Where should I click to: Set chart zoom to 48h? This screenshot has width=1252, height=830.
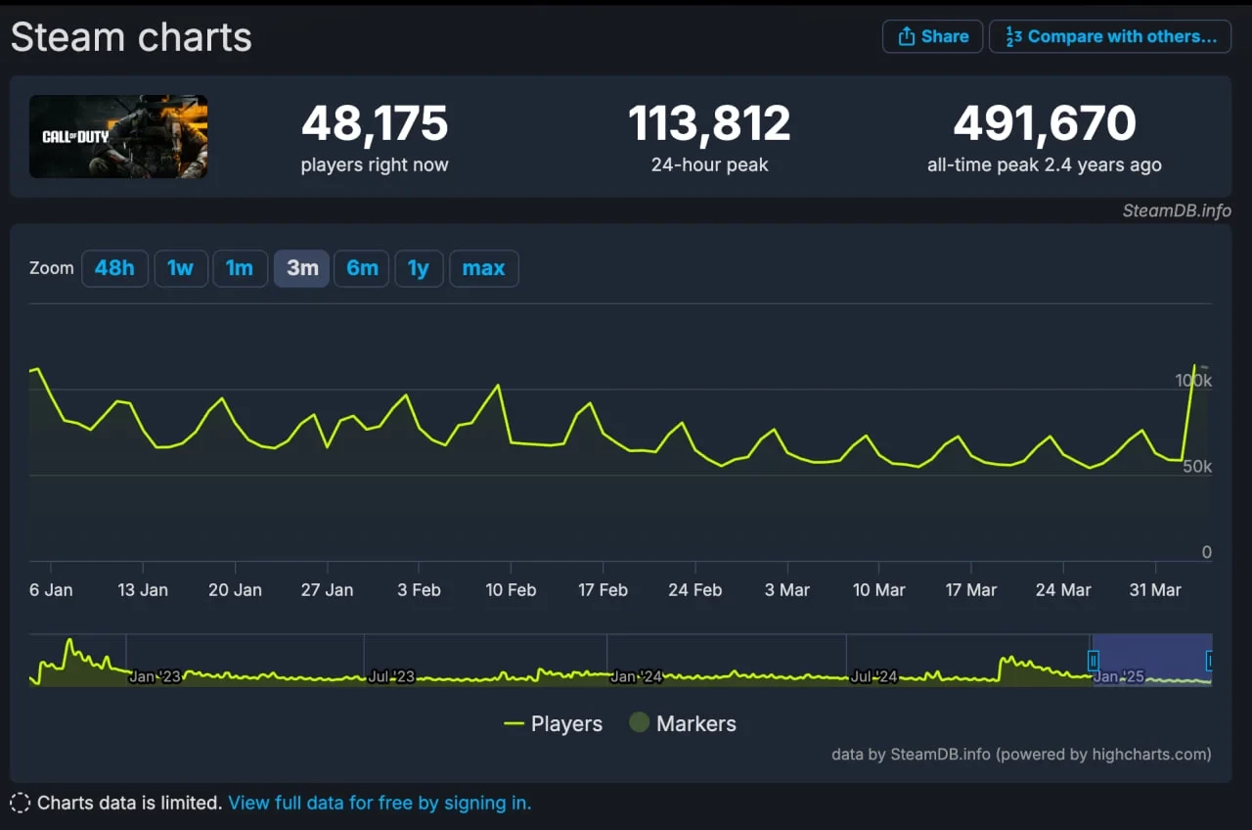click(114, 268)
